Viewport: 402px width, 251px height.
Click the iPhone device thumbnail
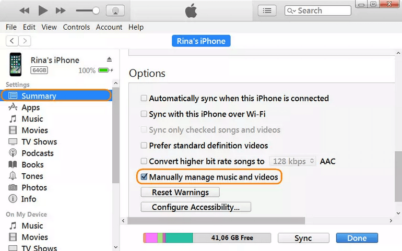coord(16,64)
